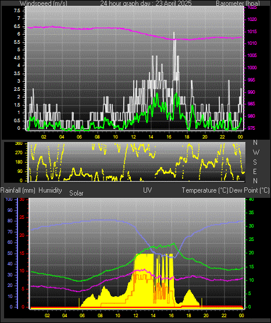Click the 90 wind direction degree label

20,172
